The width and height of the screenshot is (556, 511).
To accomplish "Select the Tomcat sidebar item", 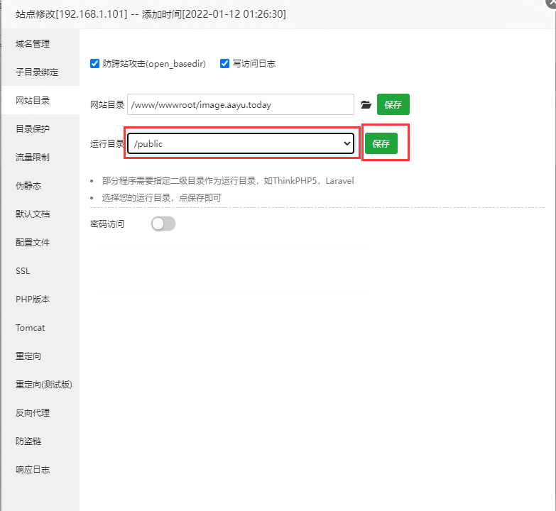I will point(31,328).
